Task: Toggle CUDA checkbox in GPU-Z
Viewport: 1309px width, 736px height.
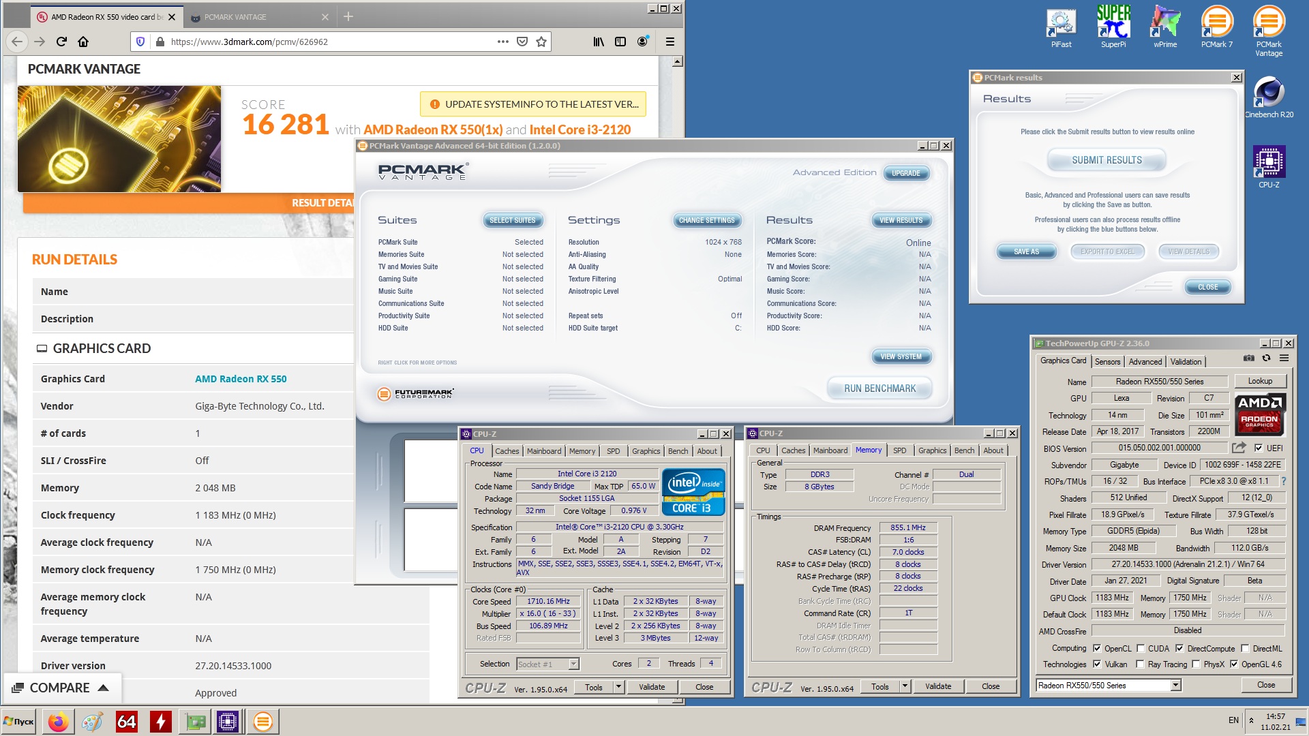Action: 1140,648
